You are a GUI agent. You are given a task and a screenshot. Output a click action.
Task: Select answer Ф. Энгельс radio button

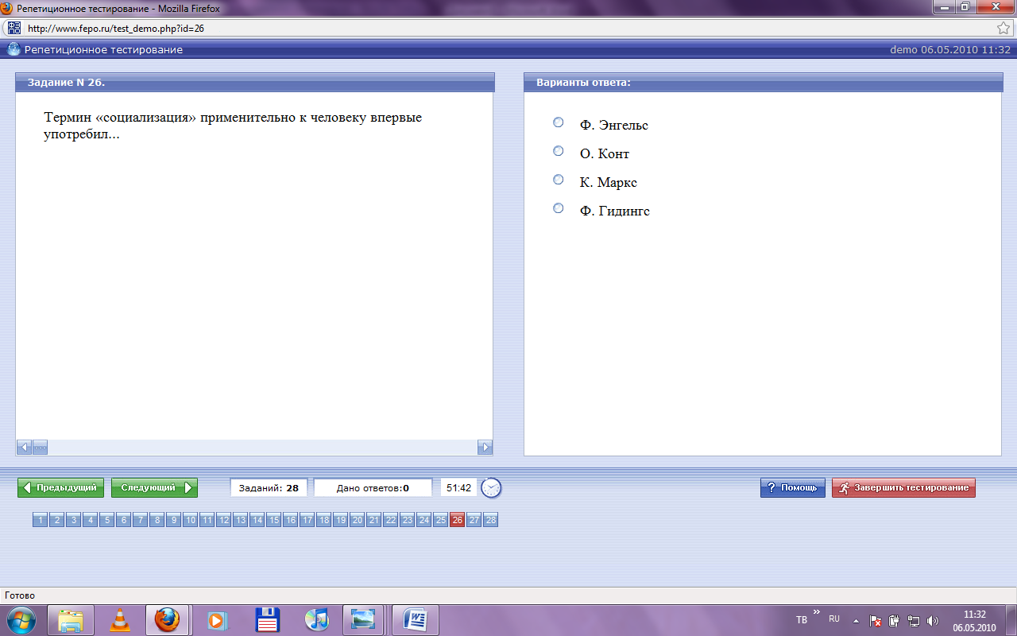[x=559, y=122]
